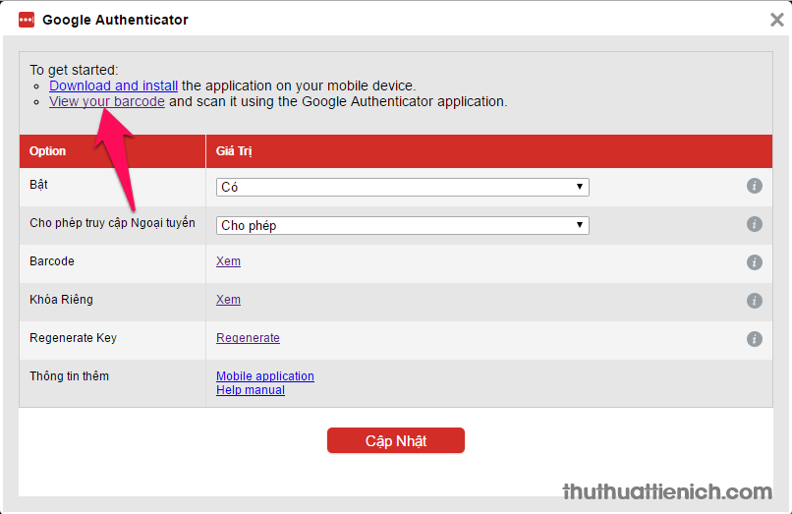The height and width of the screenshot is (514, 792).
Task: Click the info icon for Bật row
Action: point(755,186)
